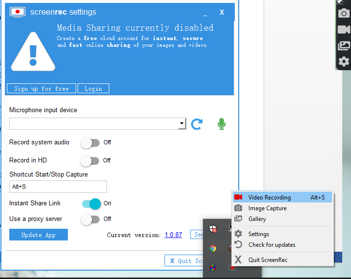Enable Use a proxy server switch

coord(90,219)
